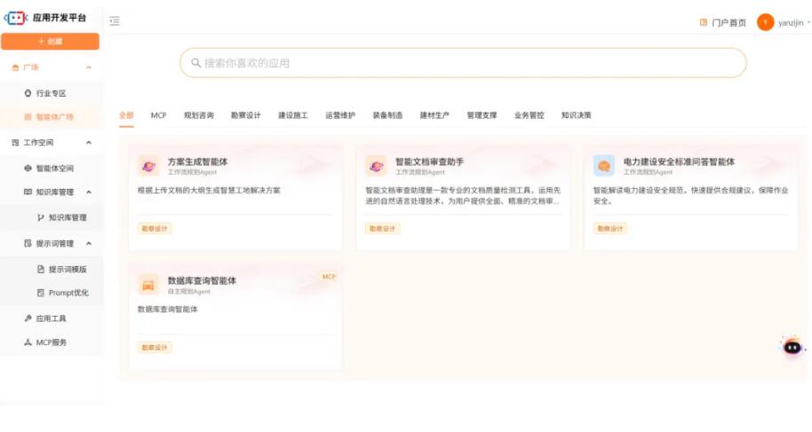Screen dimensions: 812x432
Task: Click the sidebar collapse icon in header
Action: pos(115,21)
